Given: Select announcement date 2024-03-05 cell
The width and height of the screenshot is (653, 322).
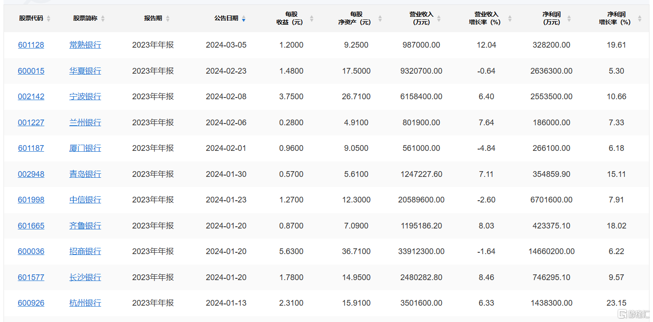Looking at the screenshot, I should (226, 45).
